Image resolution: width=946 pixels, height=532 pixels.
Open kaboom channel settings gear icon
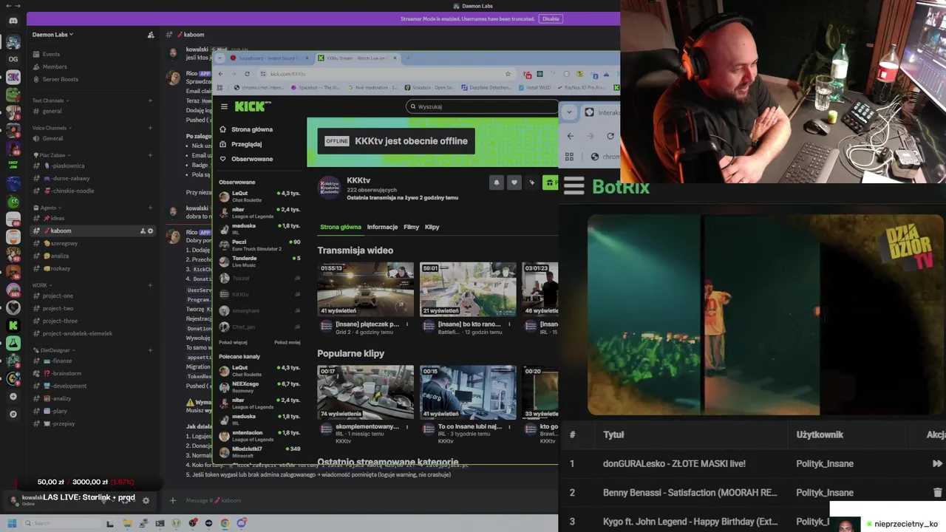click(151, 231)
